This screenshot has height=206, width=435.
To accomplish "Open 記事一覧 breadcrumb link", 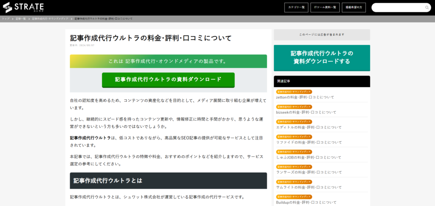I will [x=21, y=19].
